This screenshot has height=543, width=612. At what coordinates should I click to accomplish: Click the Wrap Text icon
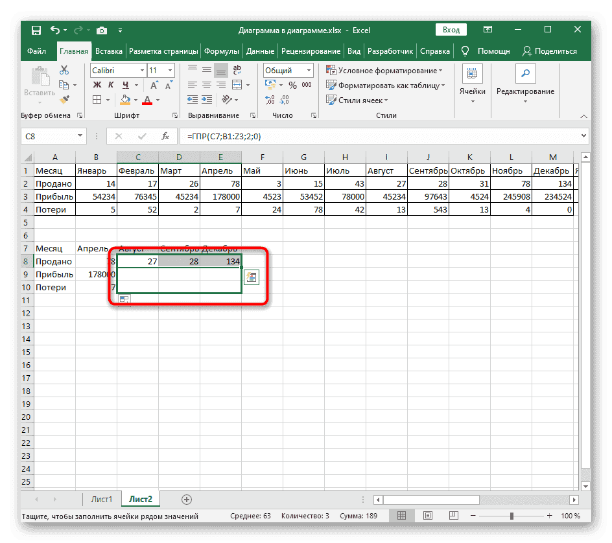239,71
